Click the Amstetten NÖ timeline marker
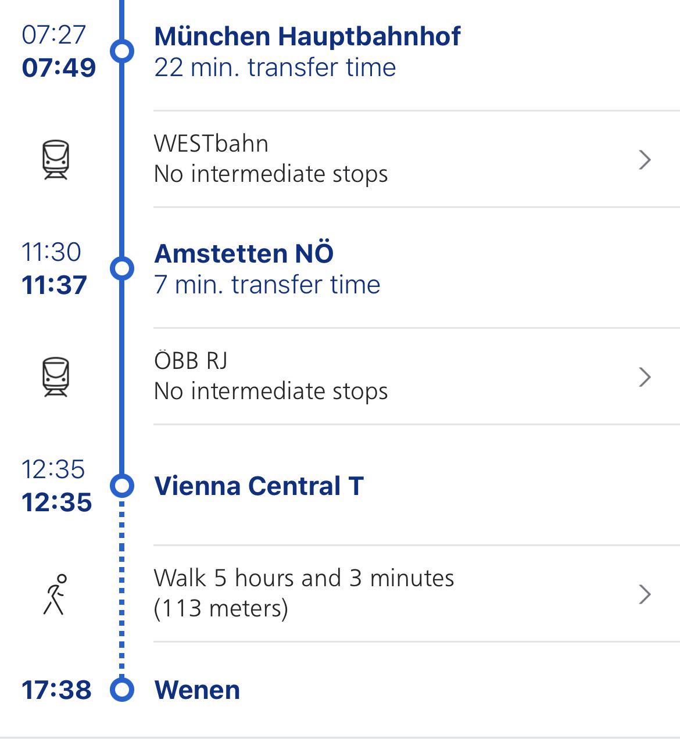The width and height of the screenshot is (680, 739). tap(122, 268)
